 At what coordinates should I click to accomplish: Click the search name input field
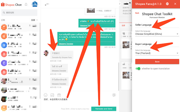click(x=19, y=13)
